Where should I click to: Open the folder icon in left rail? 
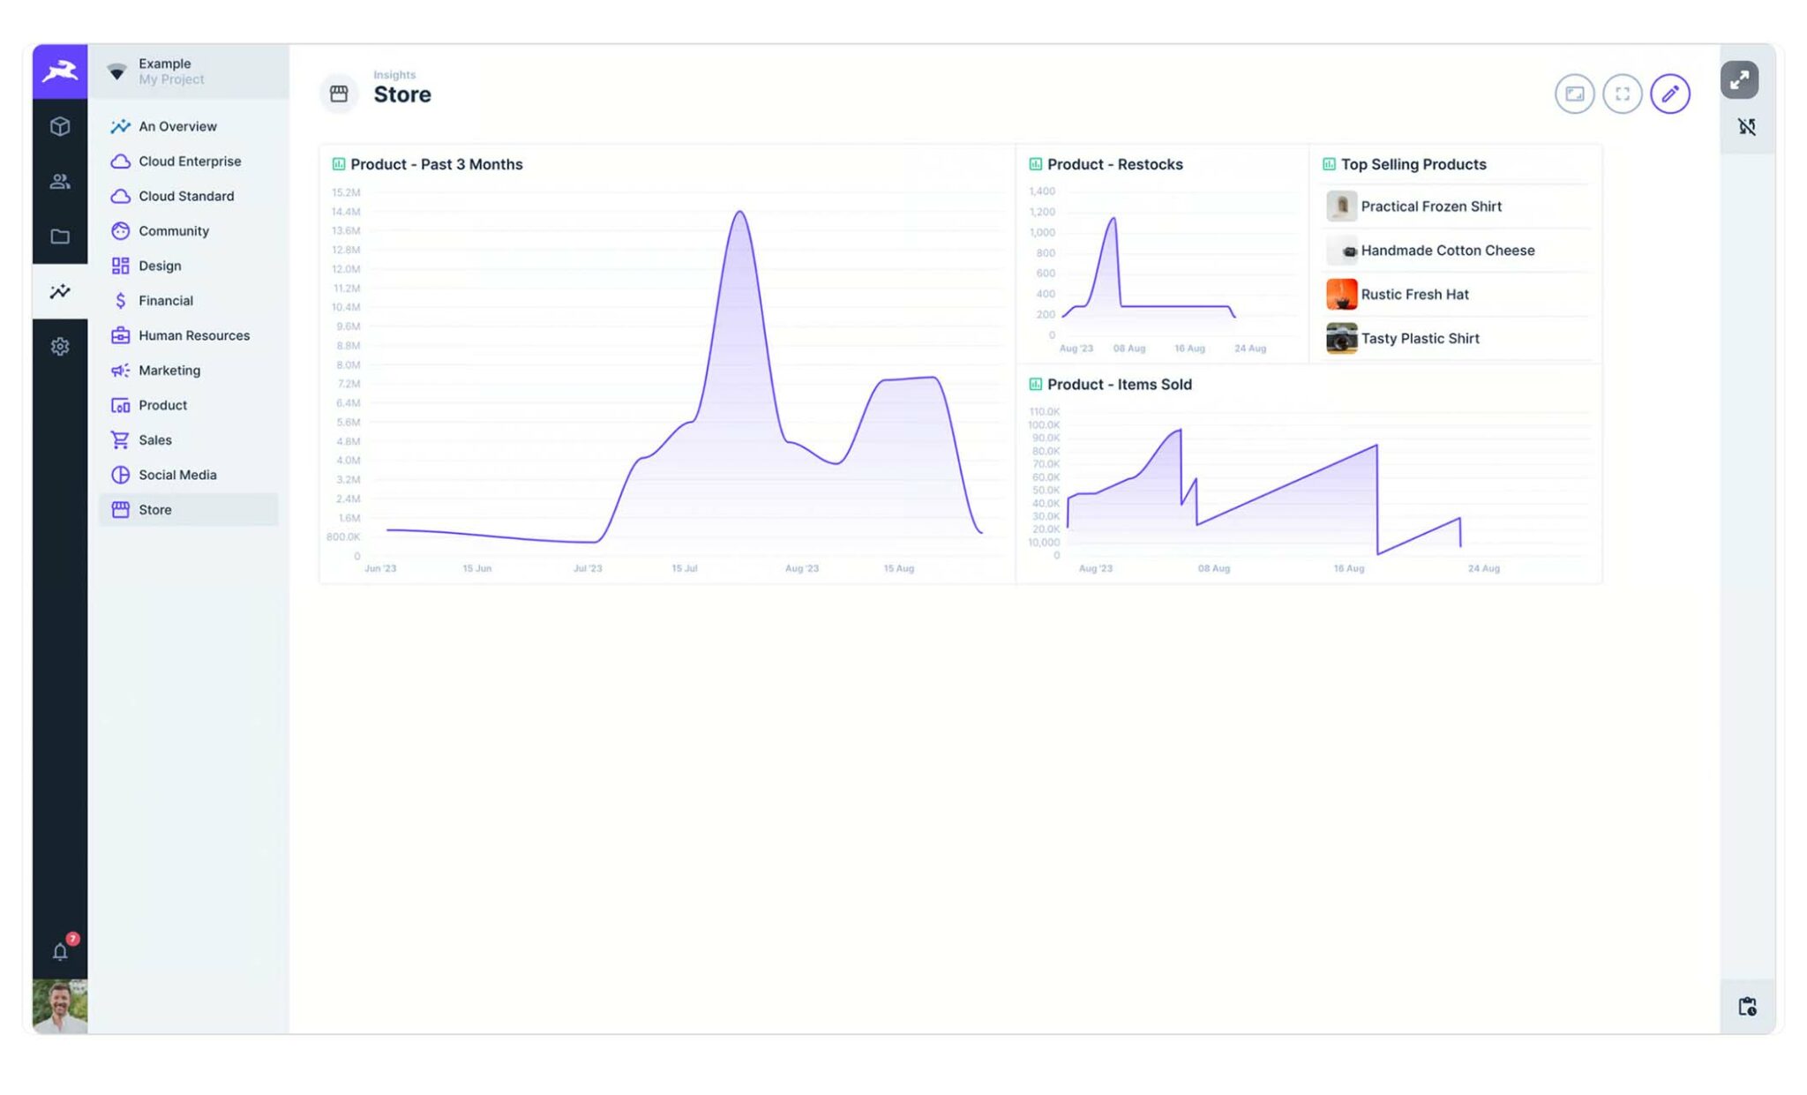[x=60, y=236]
